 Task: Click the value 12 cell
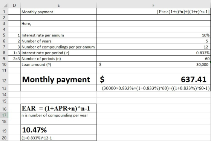coord(154,47)
